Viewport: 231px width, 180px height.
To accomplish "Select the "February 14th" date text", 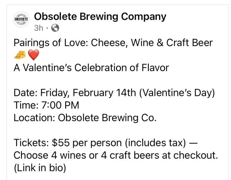I will 104,93.
